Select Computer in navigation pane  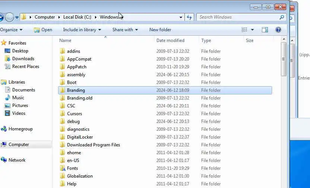[19, 145]
